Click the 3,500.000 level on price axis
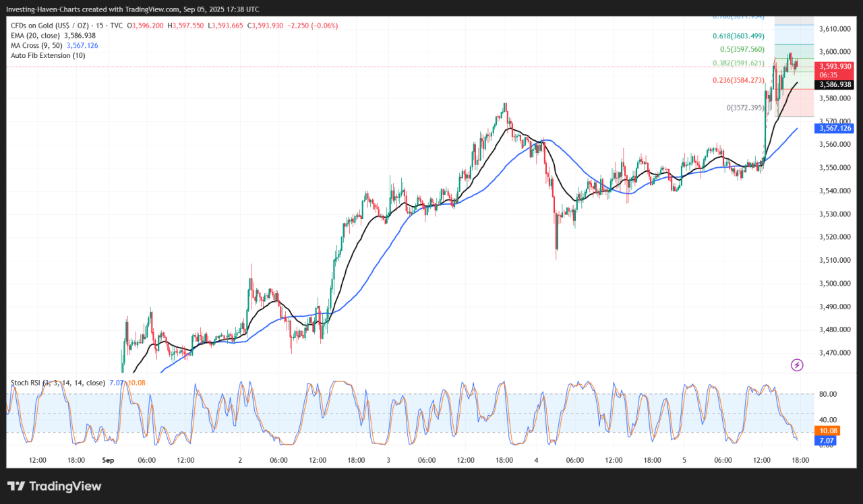This screenshot has width=863, height=504. coord(833,284)
